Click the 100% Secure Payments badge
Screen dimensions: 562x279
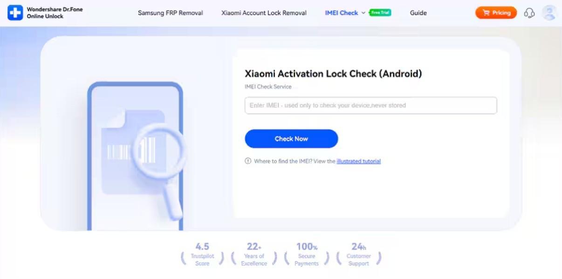pyautogui.click(x=306, y=254)
